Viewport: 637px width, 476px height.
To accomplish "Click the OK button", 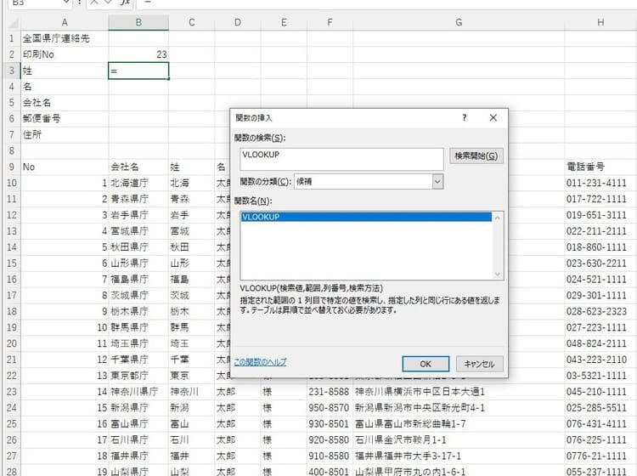I will (426, 364).
